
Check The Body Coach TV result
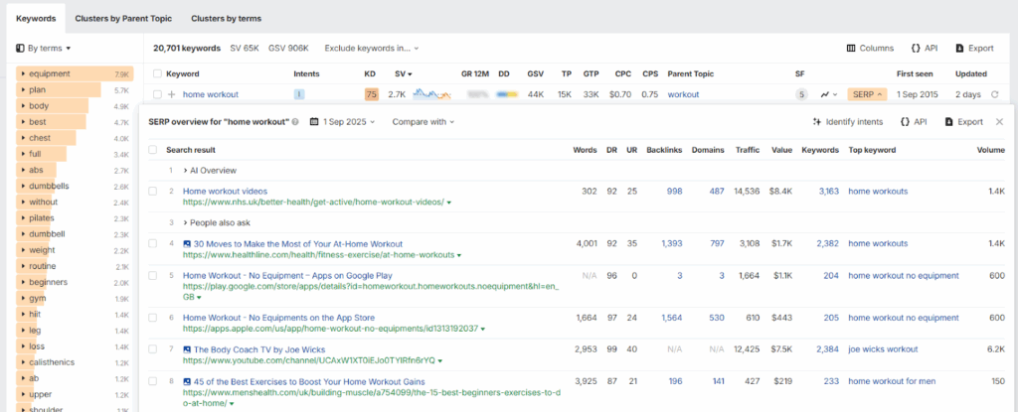(152, 349)
